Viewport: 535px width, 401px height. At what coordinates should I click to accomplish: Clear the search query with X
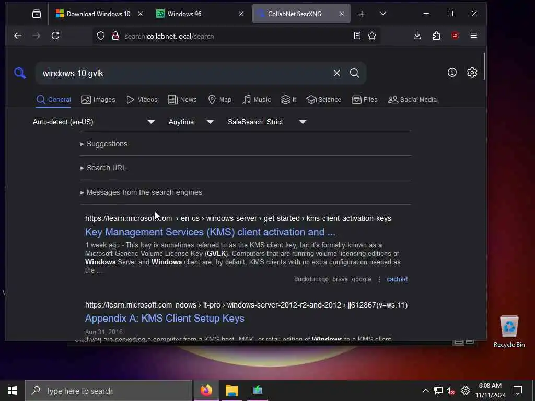pos(337,73)
